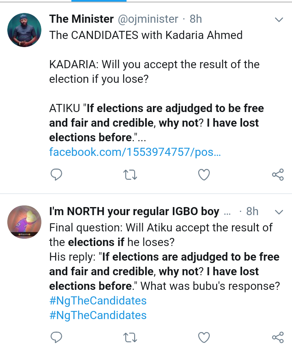This screenshot has height=354, width=292.
Task: Reply to The Minister's tweet
Action: pyautogui.click(x=56, y=175)
